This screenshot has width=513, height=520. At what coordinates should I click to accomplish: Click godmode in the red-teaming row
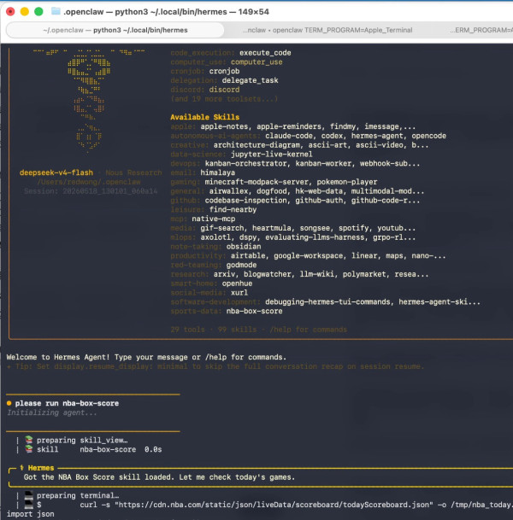coord(241,265)
